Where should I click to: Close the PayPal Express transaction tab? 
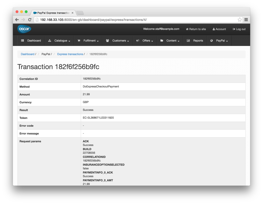click(x=72, y=13)
